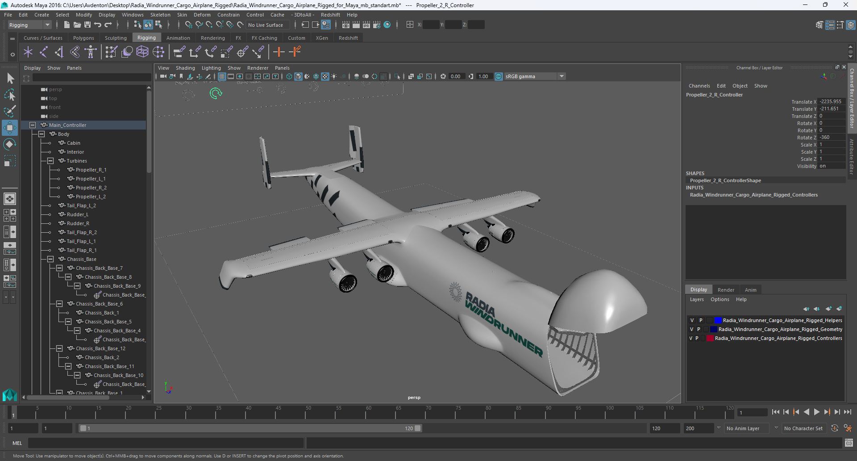Open animation preferences icon
This screenshot has width=857, height=461.
tap(848, 428)
